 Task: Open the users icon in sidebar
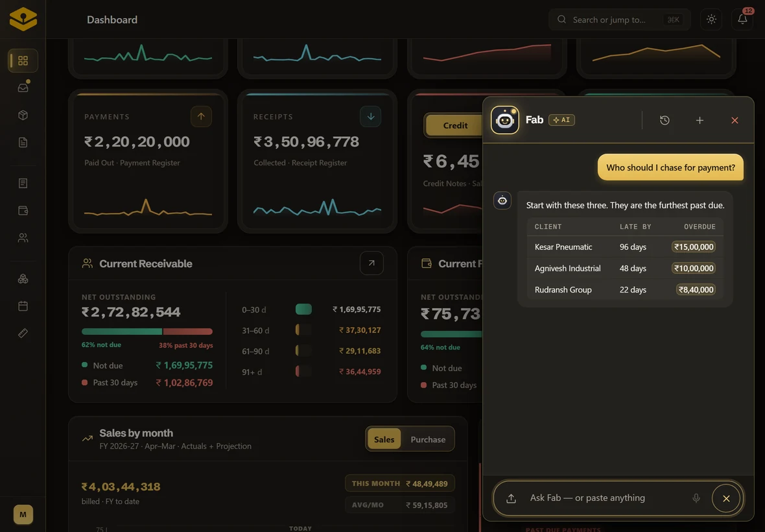[23, 237]
